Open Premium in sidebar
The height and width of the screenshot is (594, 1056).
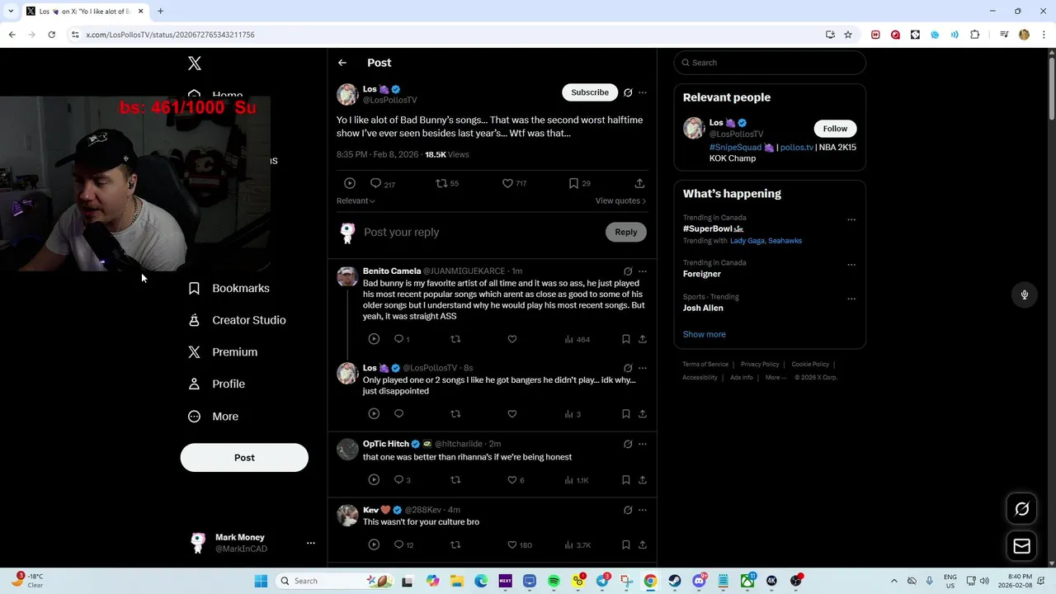pyautogui.click(x=223, y=352)
